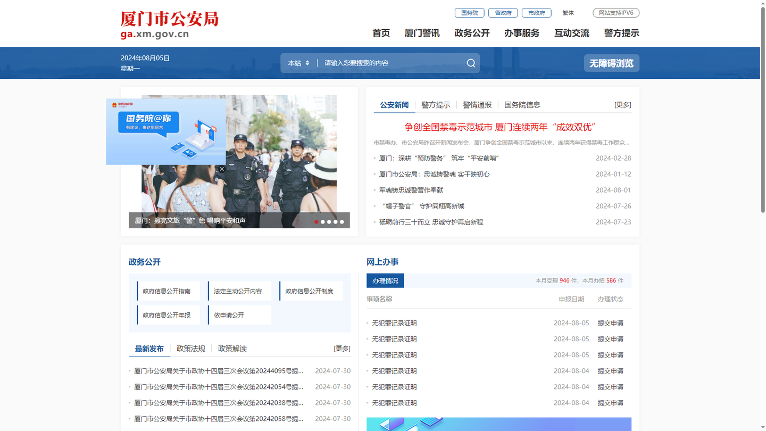Open notice about 会议第20242038号
Image resolution: width=766 pixels, height=431 pixels.
(x=219, y=403)
